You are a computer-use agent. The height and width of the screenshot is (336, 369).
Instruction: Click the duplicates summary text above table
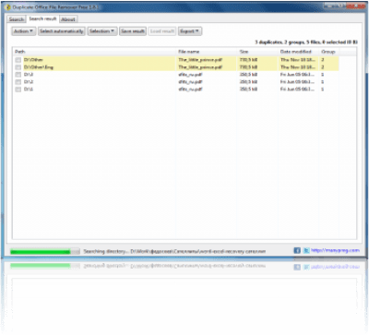(306, 42)
